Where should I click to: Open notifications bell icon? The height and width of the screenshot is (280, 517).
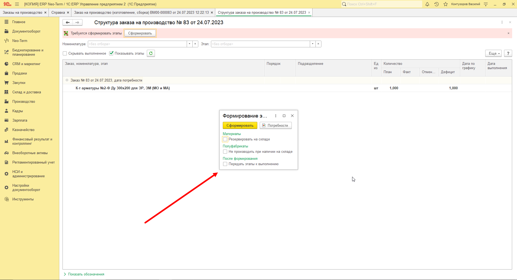point(427,4)
